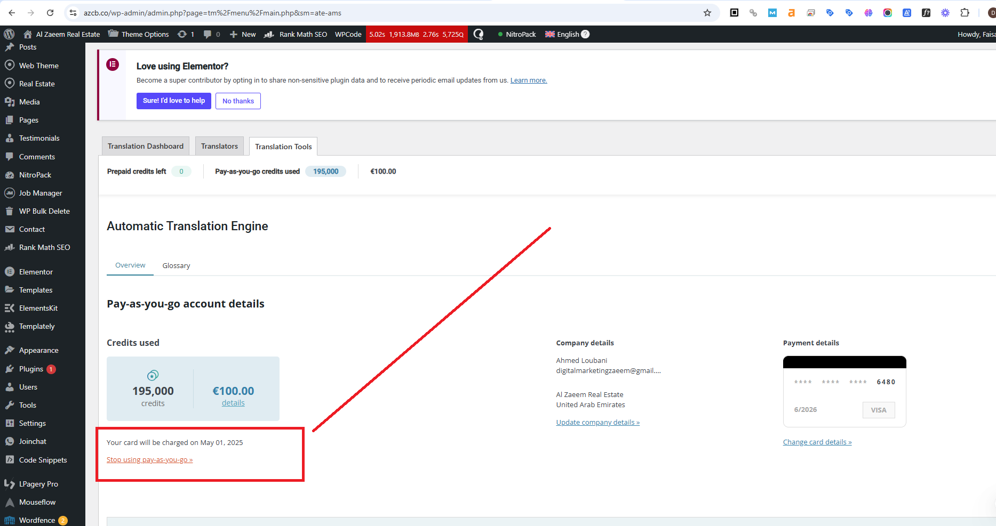Switch to Translators tab
Image resolution: width=996 pixels, height=526 pixels.
(x=219, y=146)
